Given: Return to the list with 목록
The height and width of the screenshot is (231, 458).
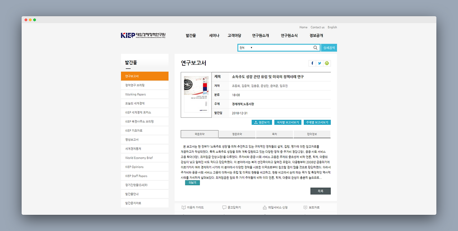Looking at the screenshot, I should pyautogui.click(x=321, y=191).
